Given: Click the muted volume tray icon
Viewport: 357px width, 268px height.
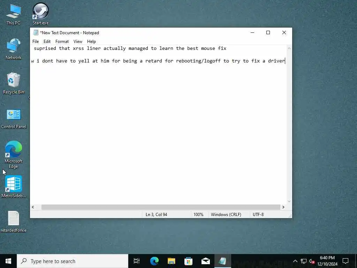Looking at the screenshot, I should pos(312,261).
